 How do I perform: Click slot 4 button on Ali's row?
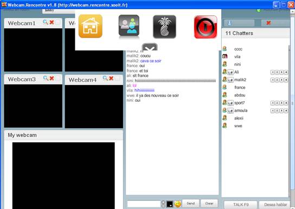pos(286,72)
